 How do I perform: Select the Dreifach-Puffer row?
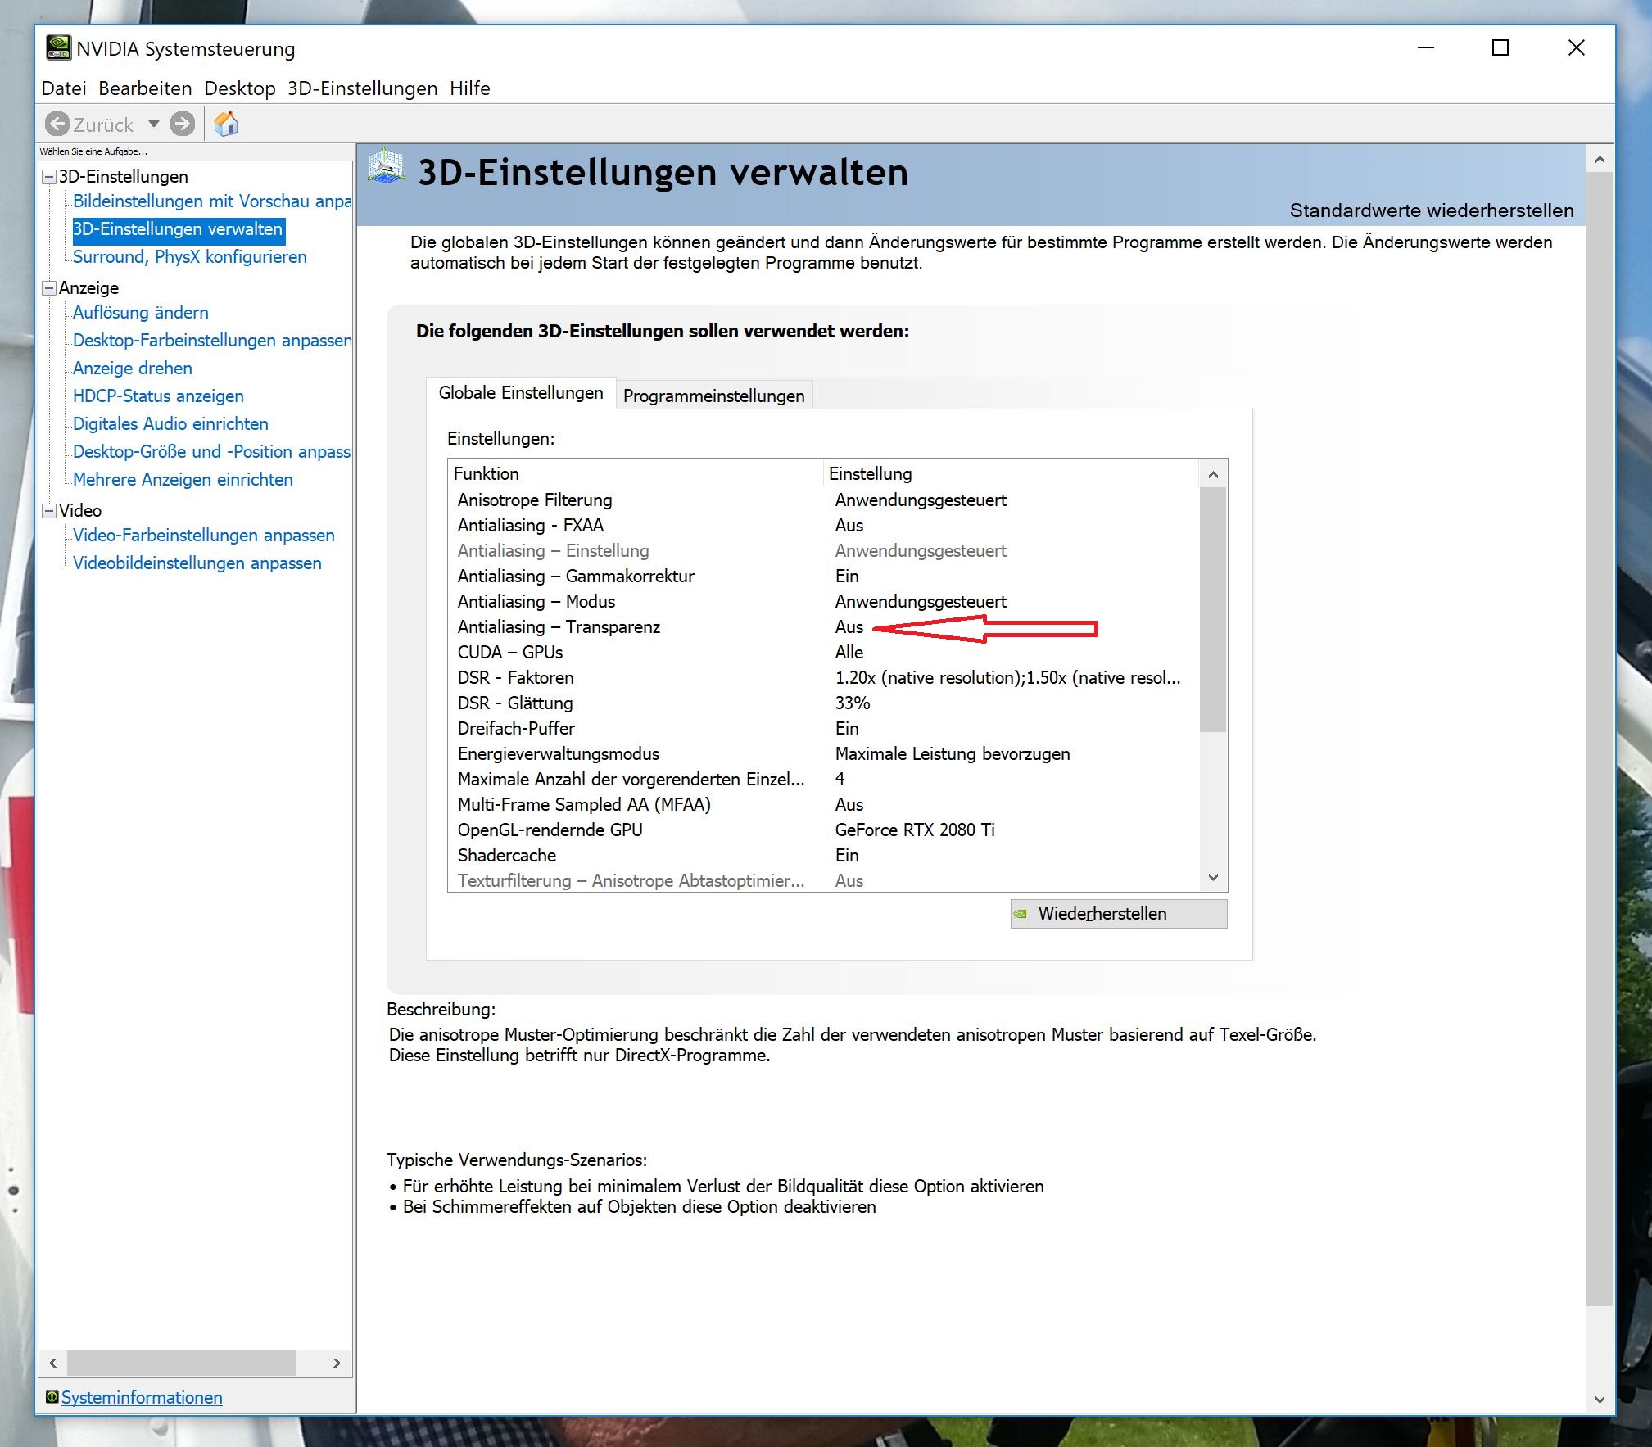[x=823, y=729]
